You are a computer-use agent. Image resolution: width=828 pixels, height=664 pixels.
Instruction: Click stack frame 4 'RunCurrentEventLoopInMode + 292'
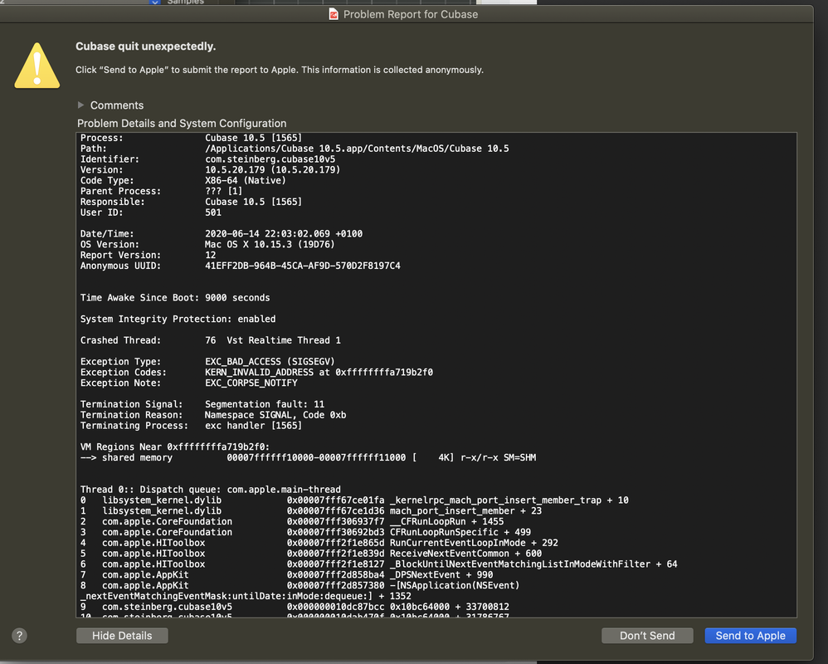[x=474, y=543]
